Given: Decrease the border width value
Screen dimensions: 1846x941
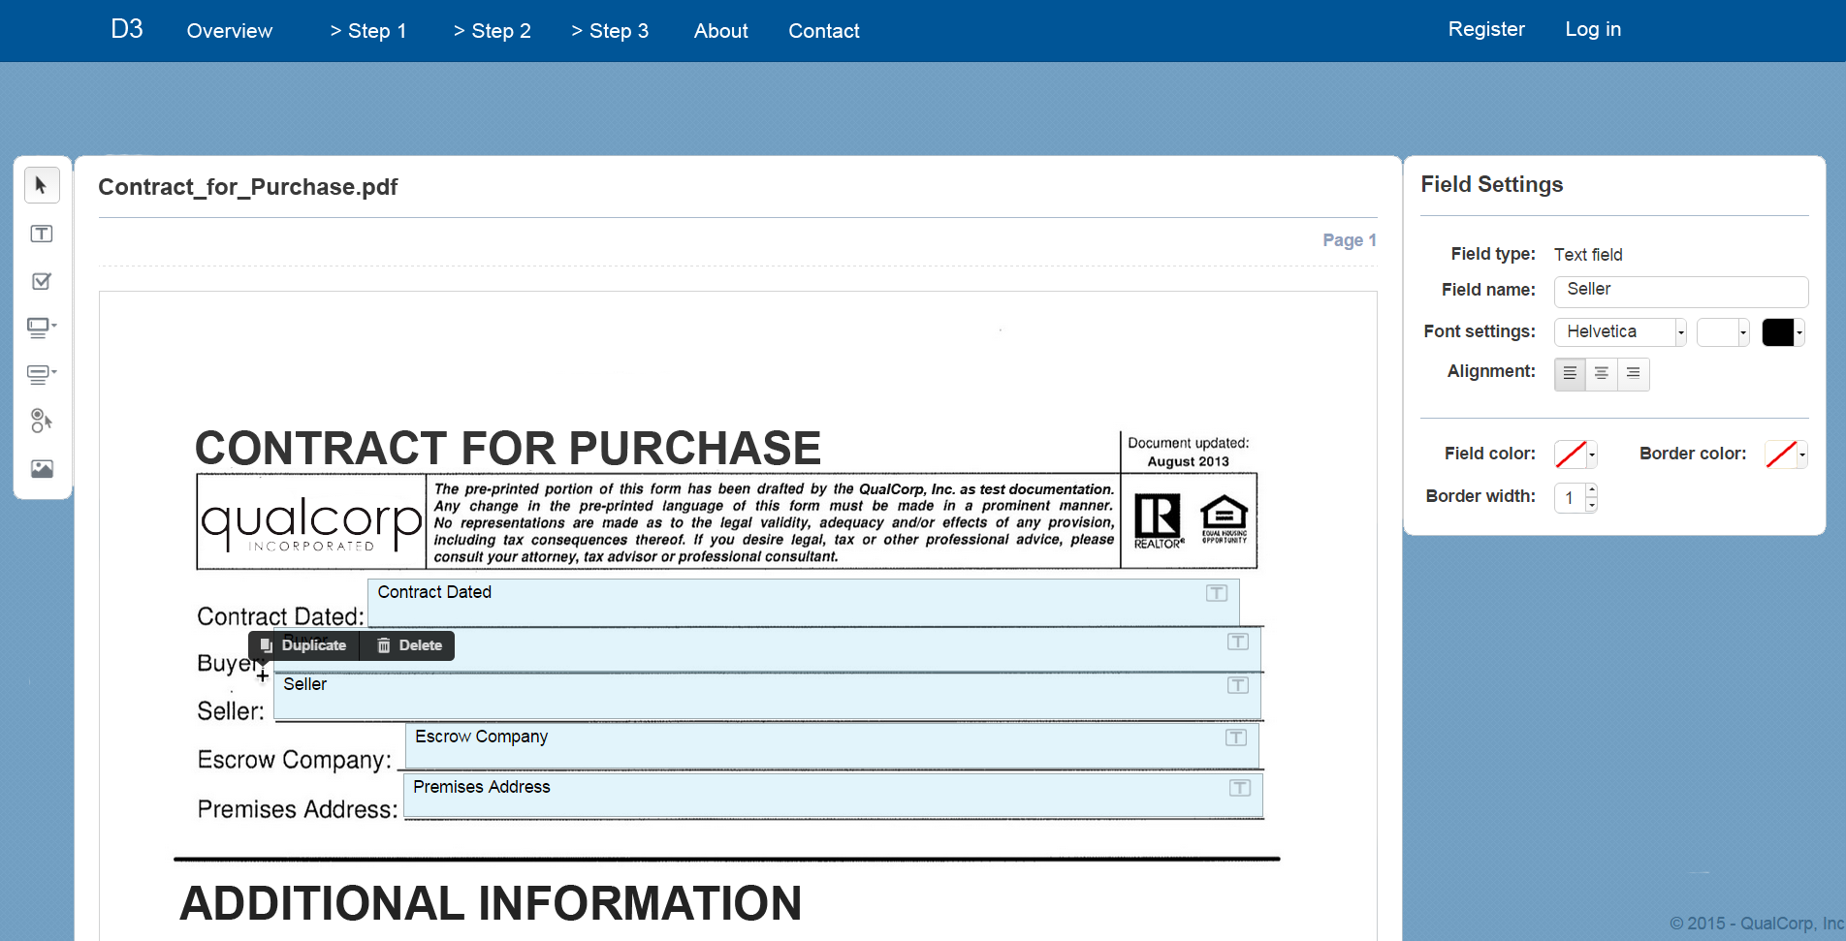Looking at the screenshot, I should click(1591, 505).
